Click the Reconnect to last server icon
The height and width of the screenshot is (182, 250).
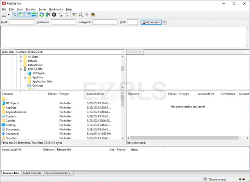[67, 15]
